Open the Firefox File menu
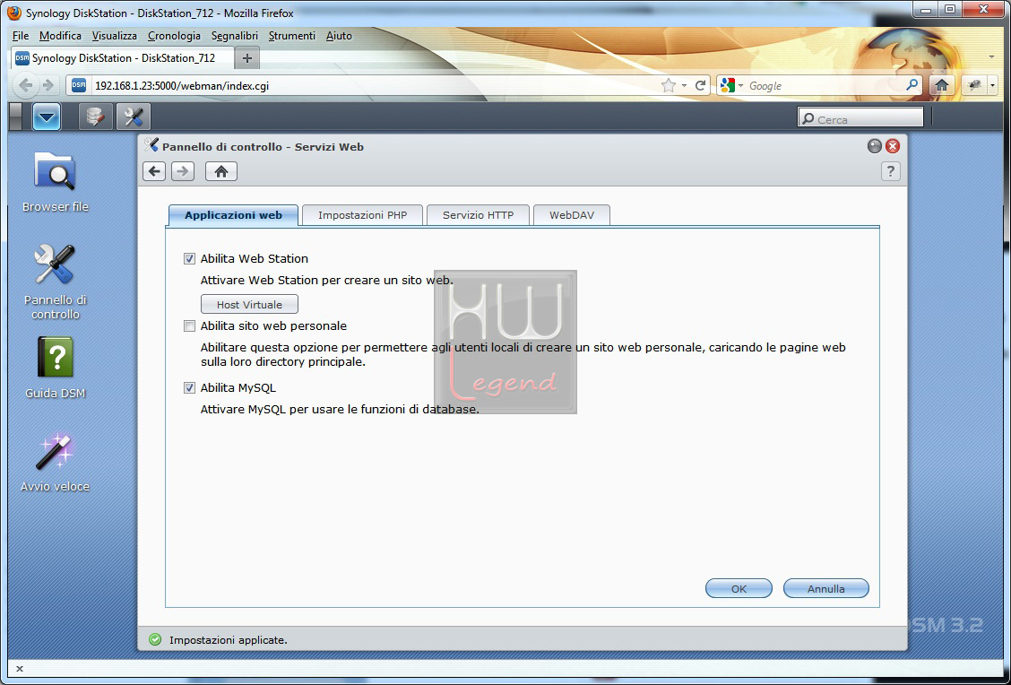The width and height of the screenshot is (1011, 685). (21, 36)
